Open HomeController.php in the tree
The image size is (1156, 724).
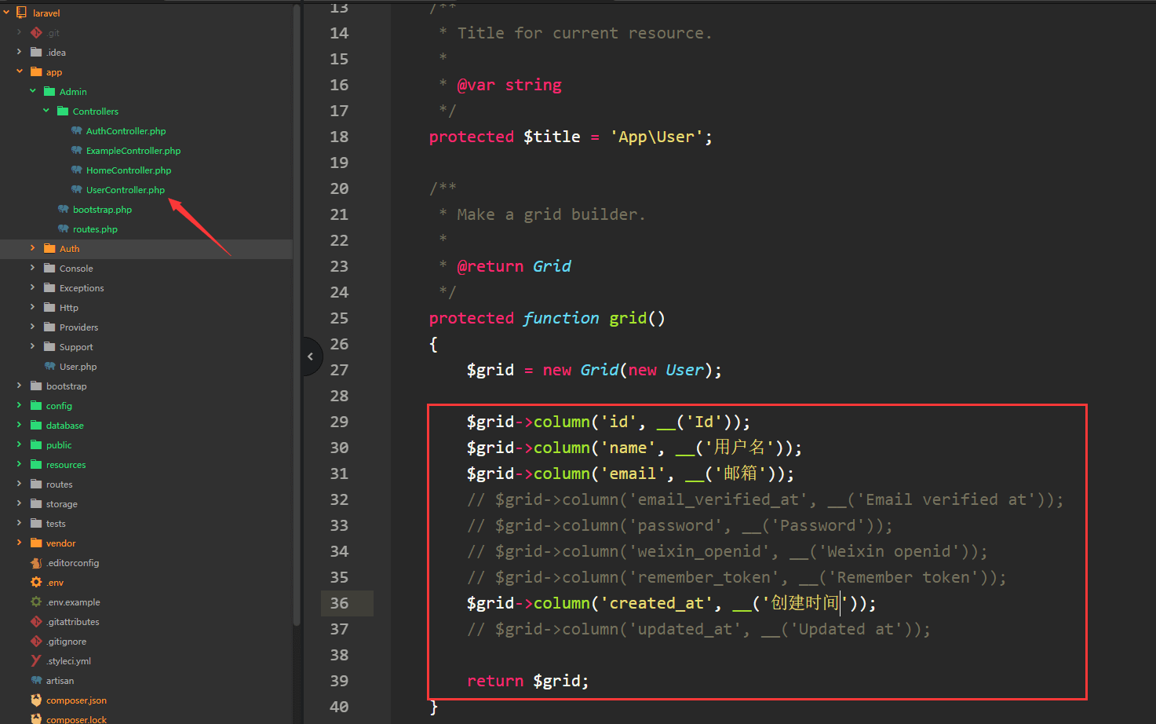point(129,170)
